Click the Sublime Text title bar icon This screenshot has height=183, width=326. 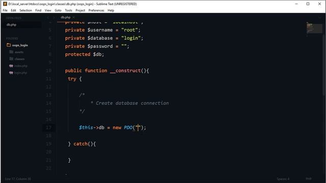[x=5, y=4]
